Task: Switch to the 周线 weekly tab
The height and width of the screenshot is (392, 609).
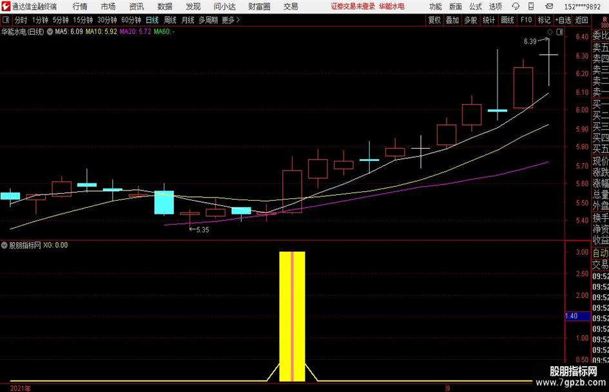Action: (170, 20)
